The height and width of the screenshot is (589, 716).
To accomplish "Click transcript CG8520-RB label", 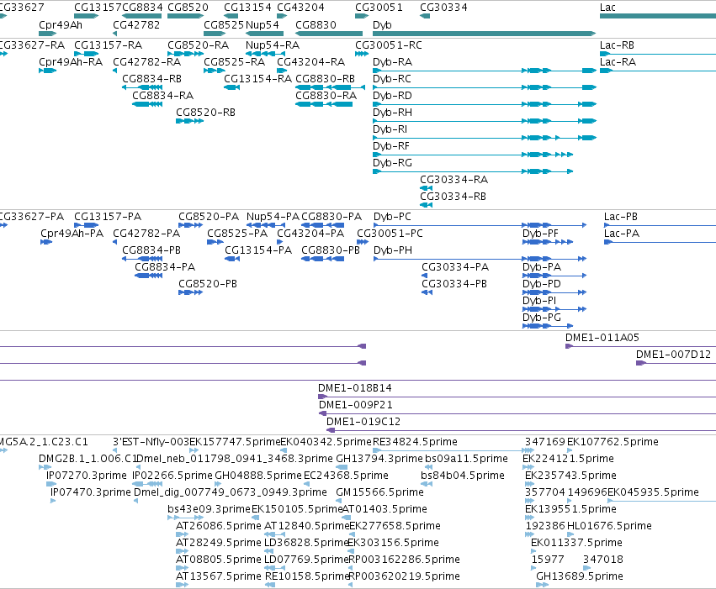I will (x=205, y=112).
